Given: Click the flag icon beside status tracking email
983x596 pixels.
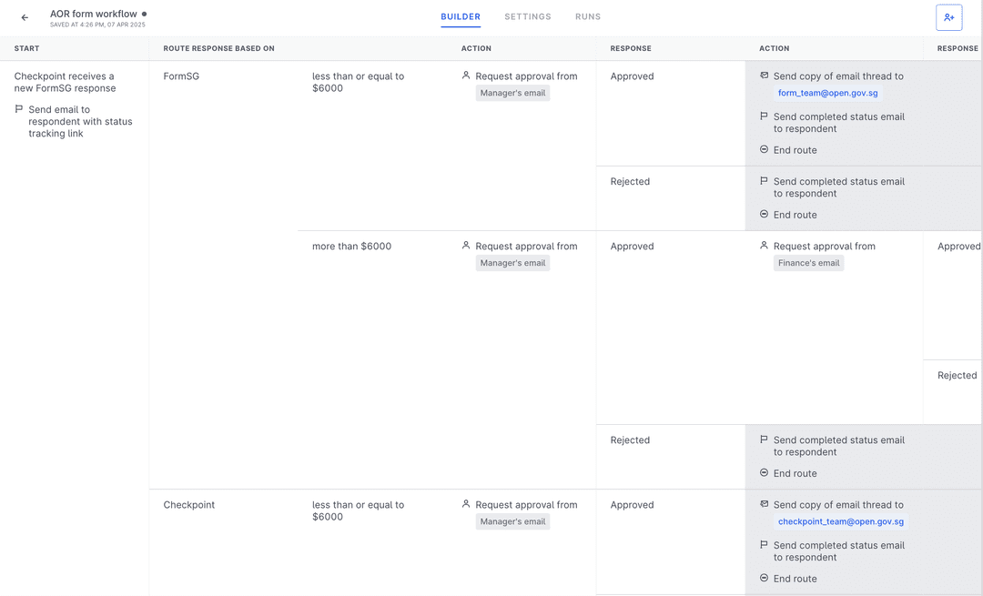Looking at the screenshot, I should tap(19, 109).
